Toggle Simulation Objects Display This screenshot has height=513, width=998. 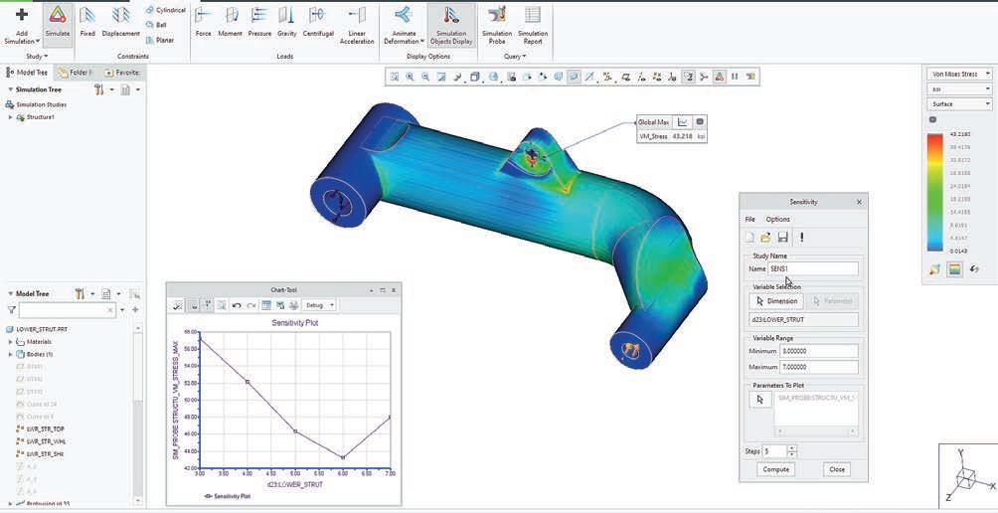450,26
